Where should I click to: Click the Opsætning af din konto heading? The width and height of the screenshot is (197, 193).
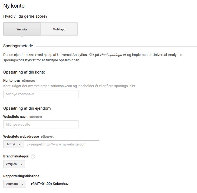click(24, 72)
